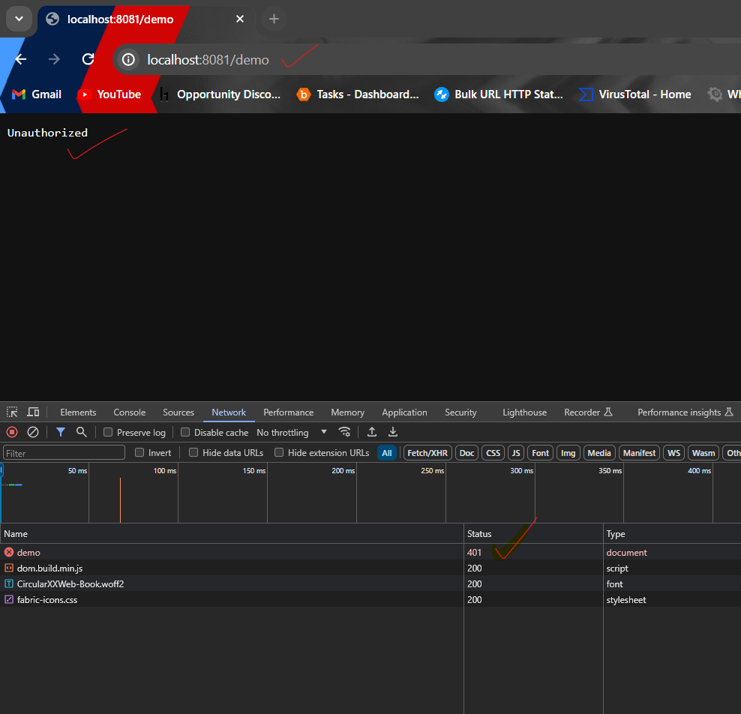This screenshot has width=741, height=714.
Task: Open network search magnifier
Action: coord(81,432)
